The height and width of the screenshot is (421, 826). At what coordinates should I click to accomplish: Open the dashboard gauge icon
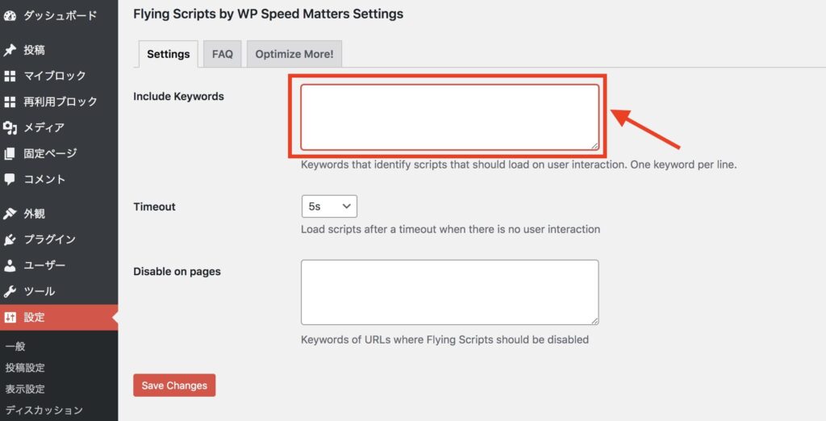point(10,16)
